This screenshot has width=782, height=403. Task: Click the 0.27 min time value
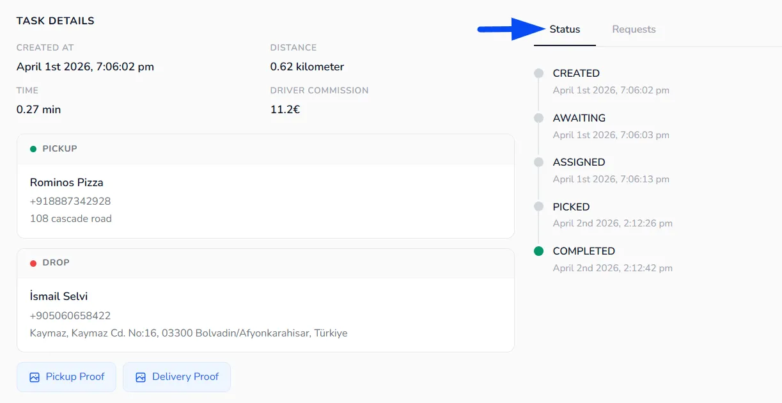[38, 109]
